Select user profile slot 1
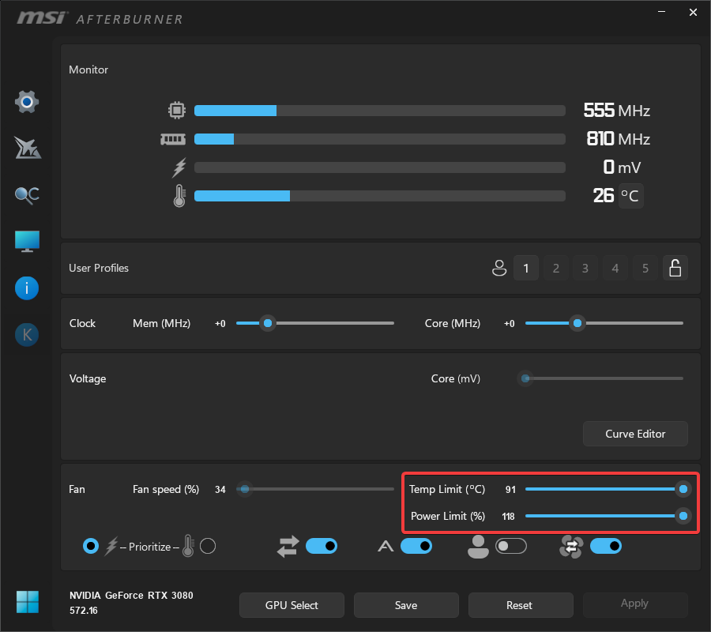Image resolution: width=711 pixels, height=632 pixels. pos(526,269)
